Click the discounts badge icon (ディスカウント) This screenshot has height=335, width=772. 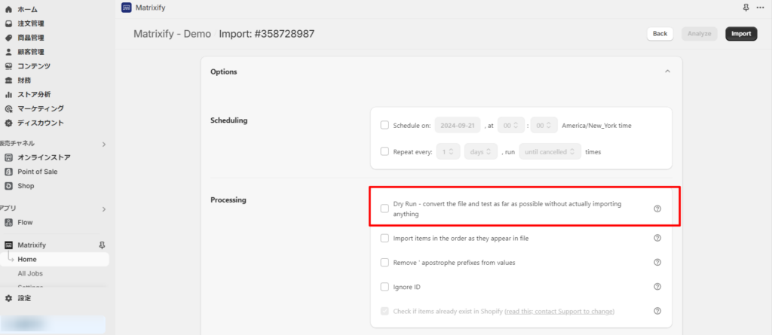point(8,123)
